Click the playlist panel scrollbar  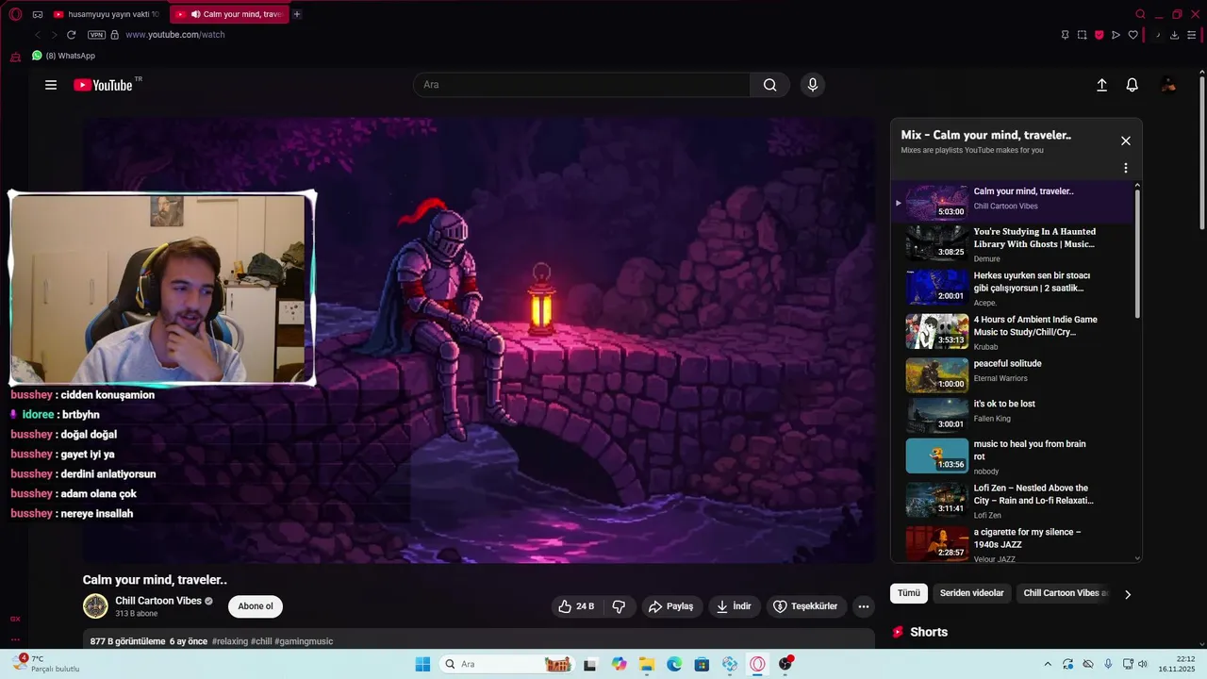pyautogui.click(x=1137, y=253)
